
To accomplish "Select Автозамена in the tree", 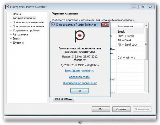I will click(21, 34).
